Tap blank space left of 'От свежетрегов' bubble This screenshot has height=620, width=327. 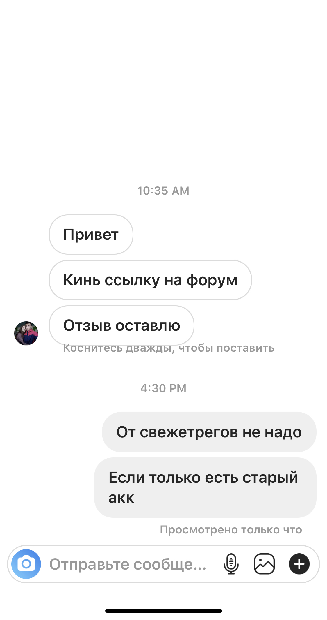pos(51,432)
